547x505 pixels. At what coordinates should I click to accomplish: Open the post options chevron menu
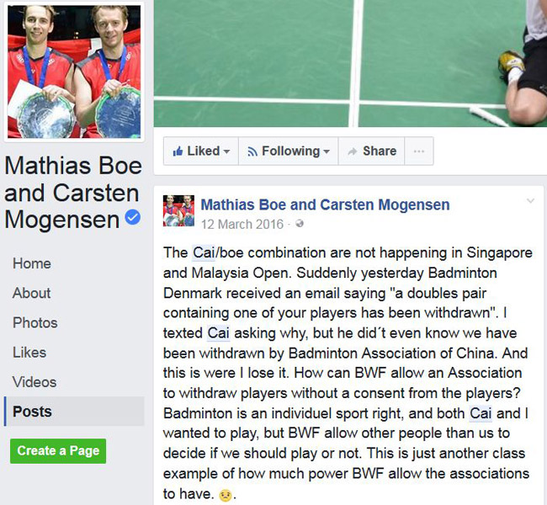tap(530, 200)
